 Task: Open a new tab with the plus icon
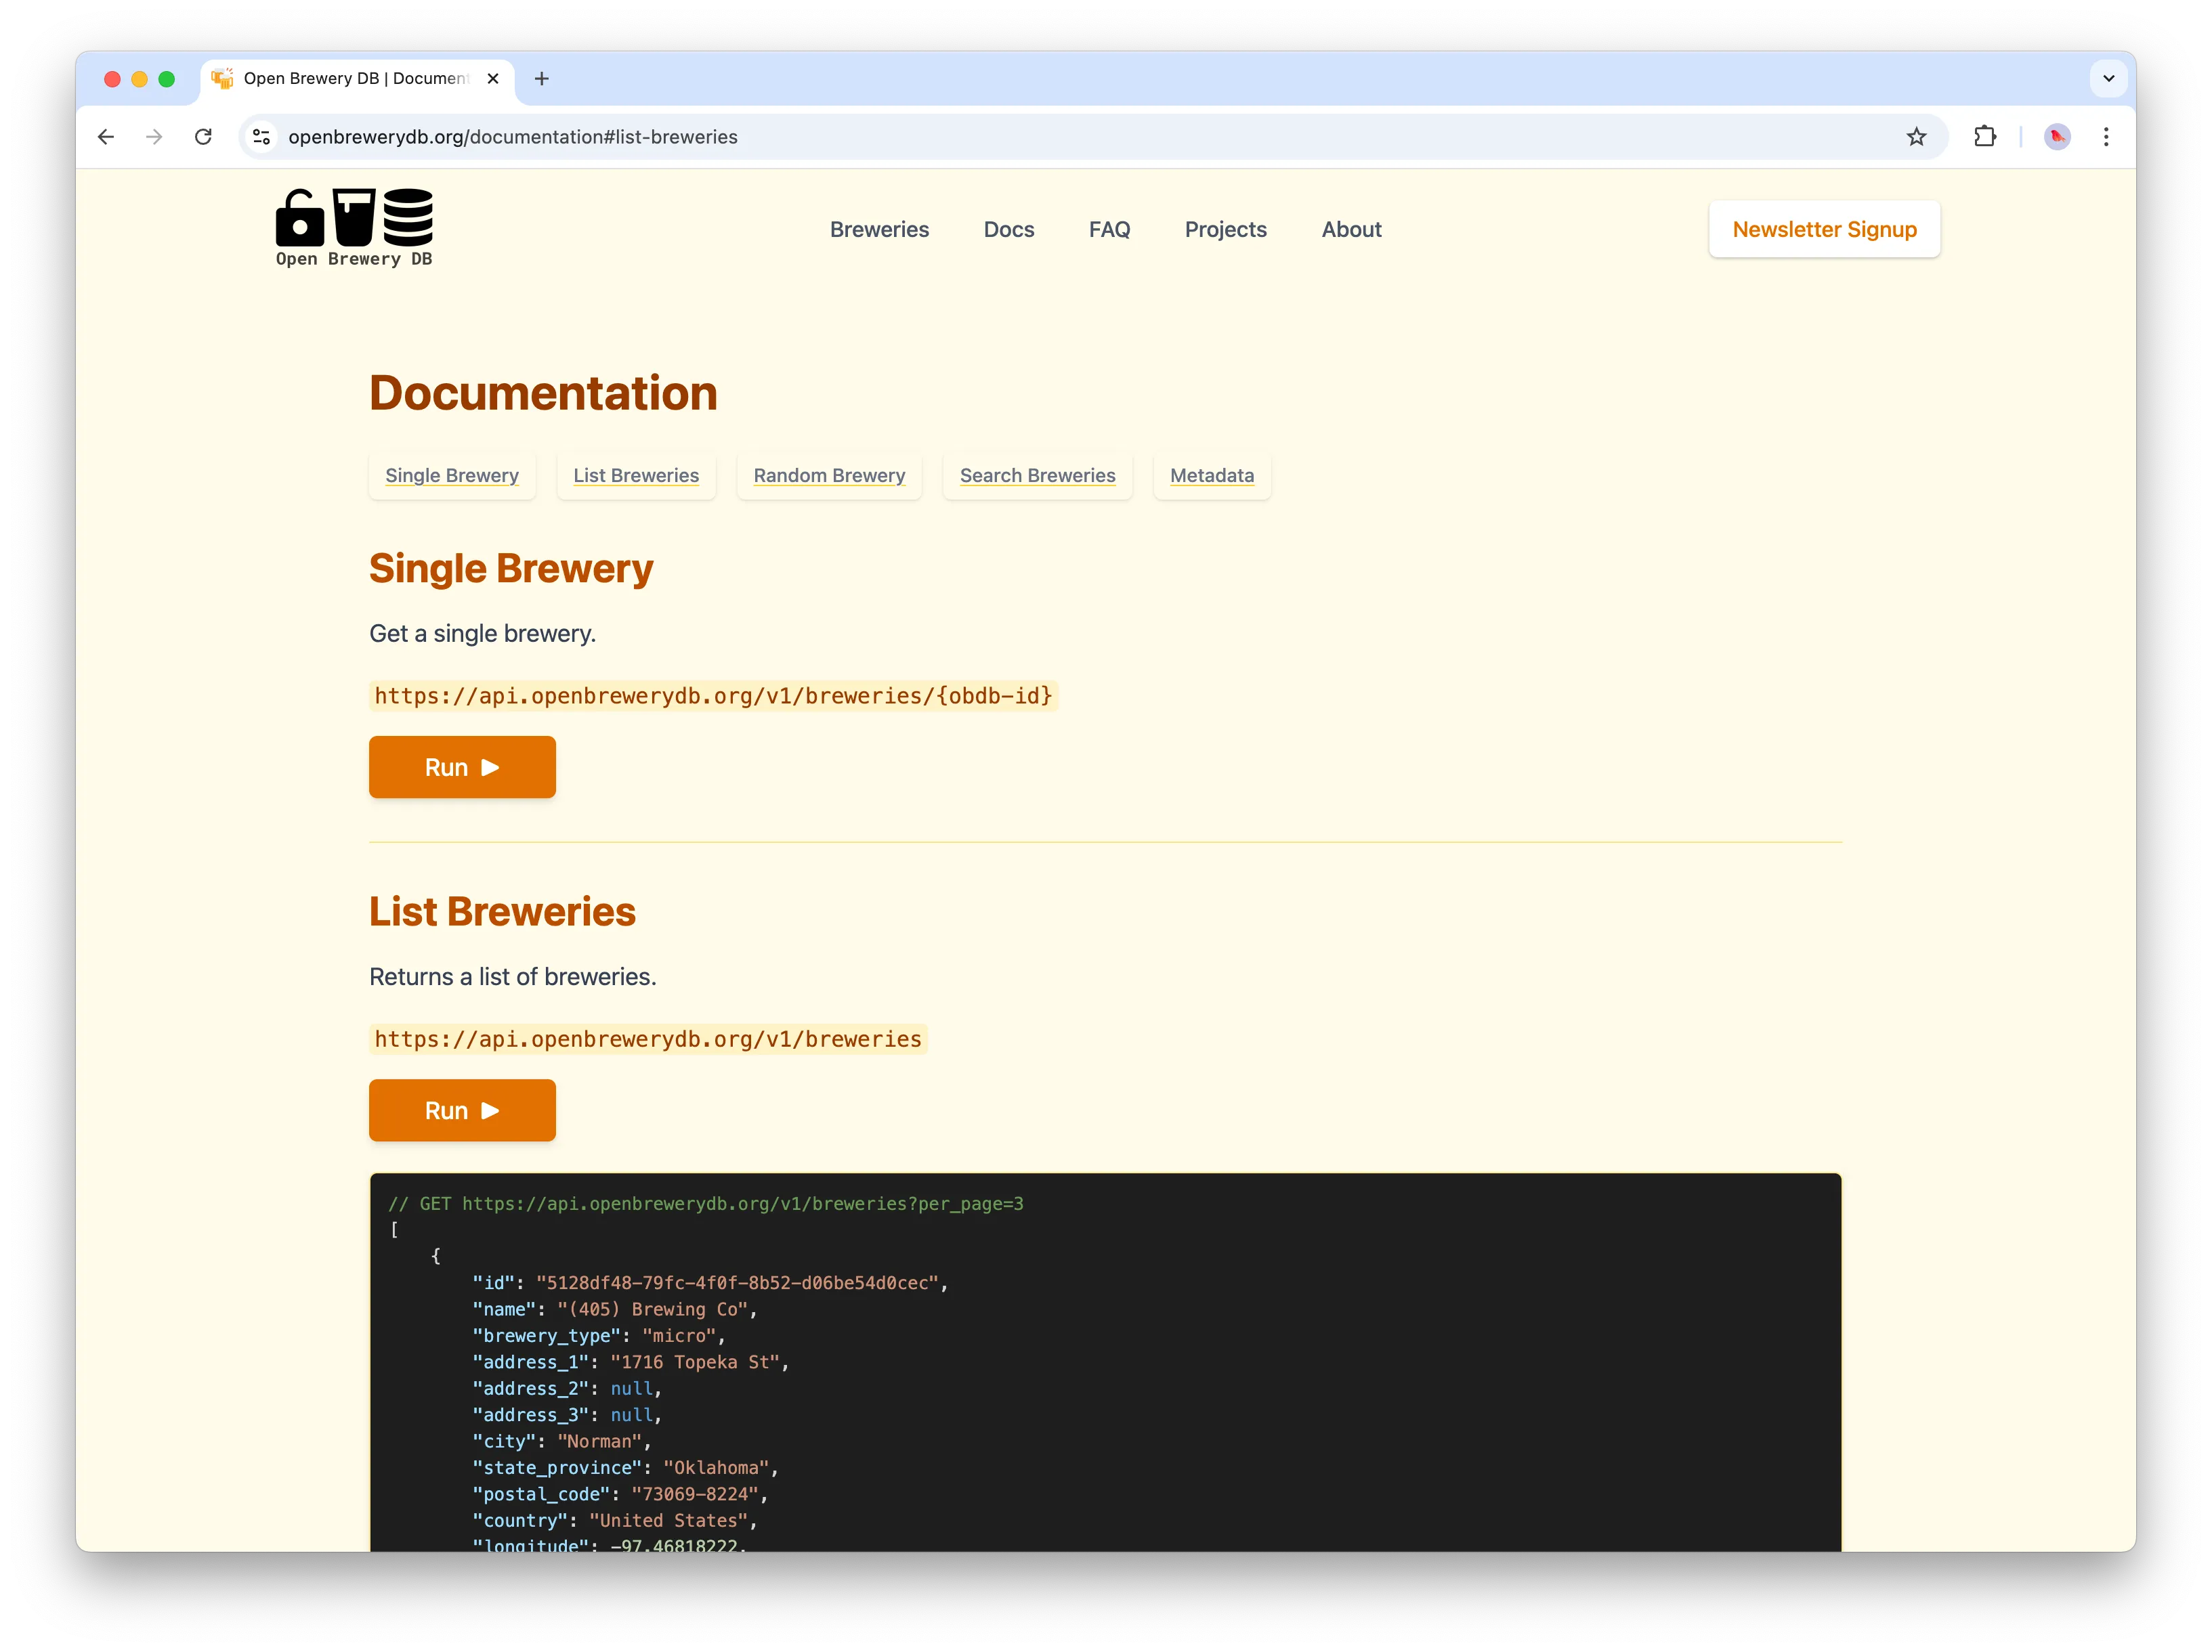coord(542,79)
